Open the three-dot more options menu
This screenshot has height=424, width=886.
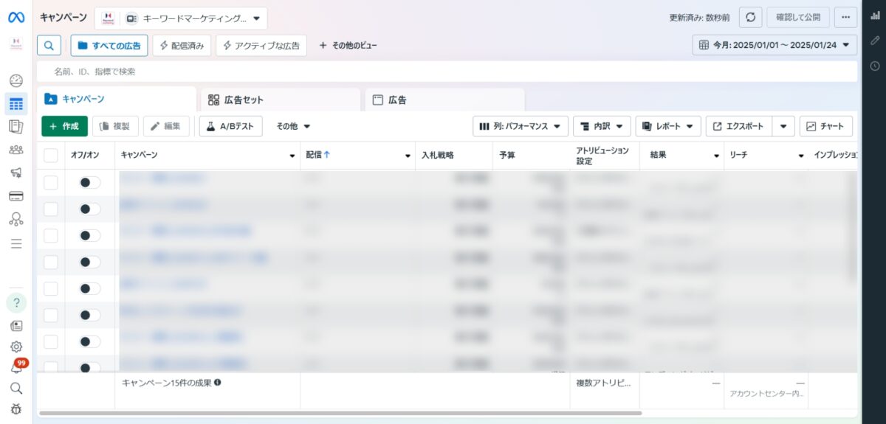[x=845, y=17]
